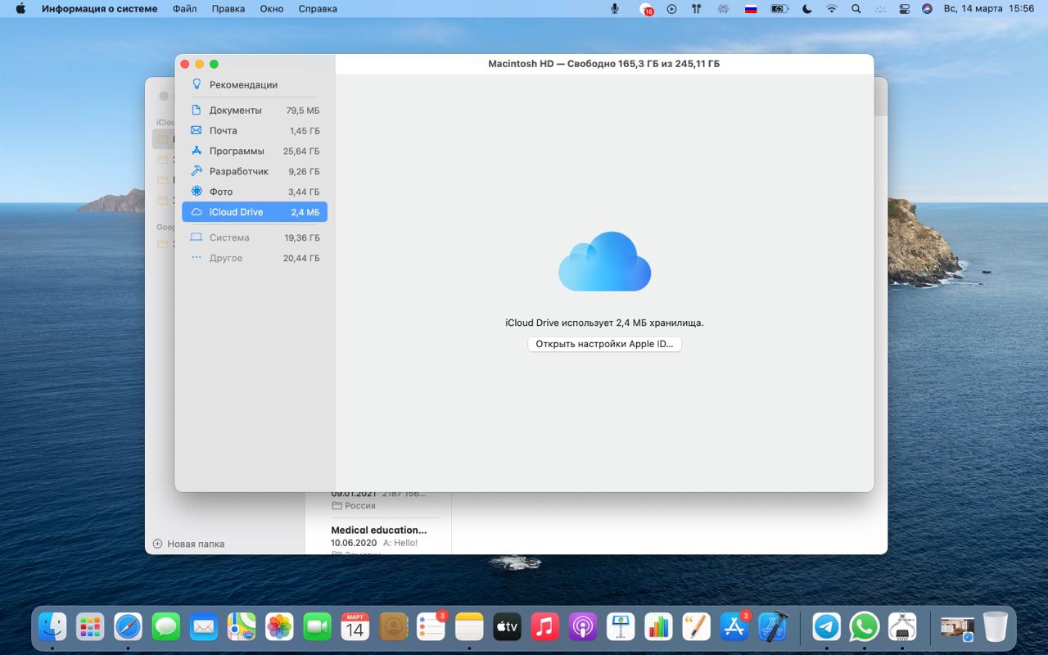
Task: Open Информация о системе app menu
Action: pos(102,9)
